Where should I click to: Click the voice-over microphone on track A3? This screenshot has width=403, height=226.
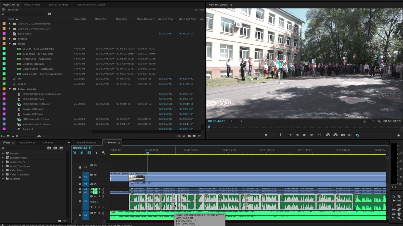103,196
